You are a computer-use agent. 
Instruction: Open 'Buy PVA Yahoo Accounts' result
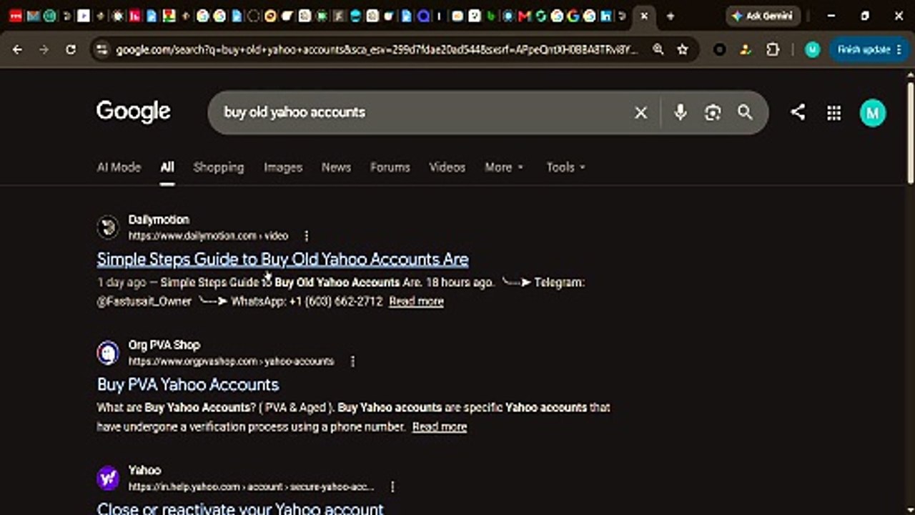point(188,384)
